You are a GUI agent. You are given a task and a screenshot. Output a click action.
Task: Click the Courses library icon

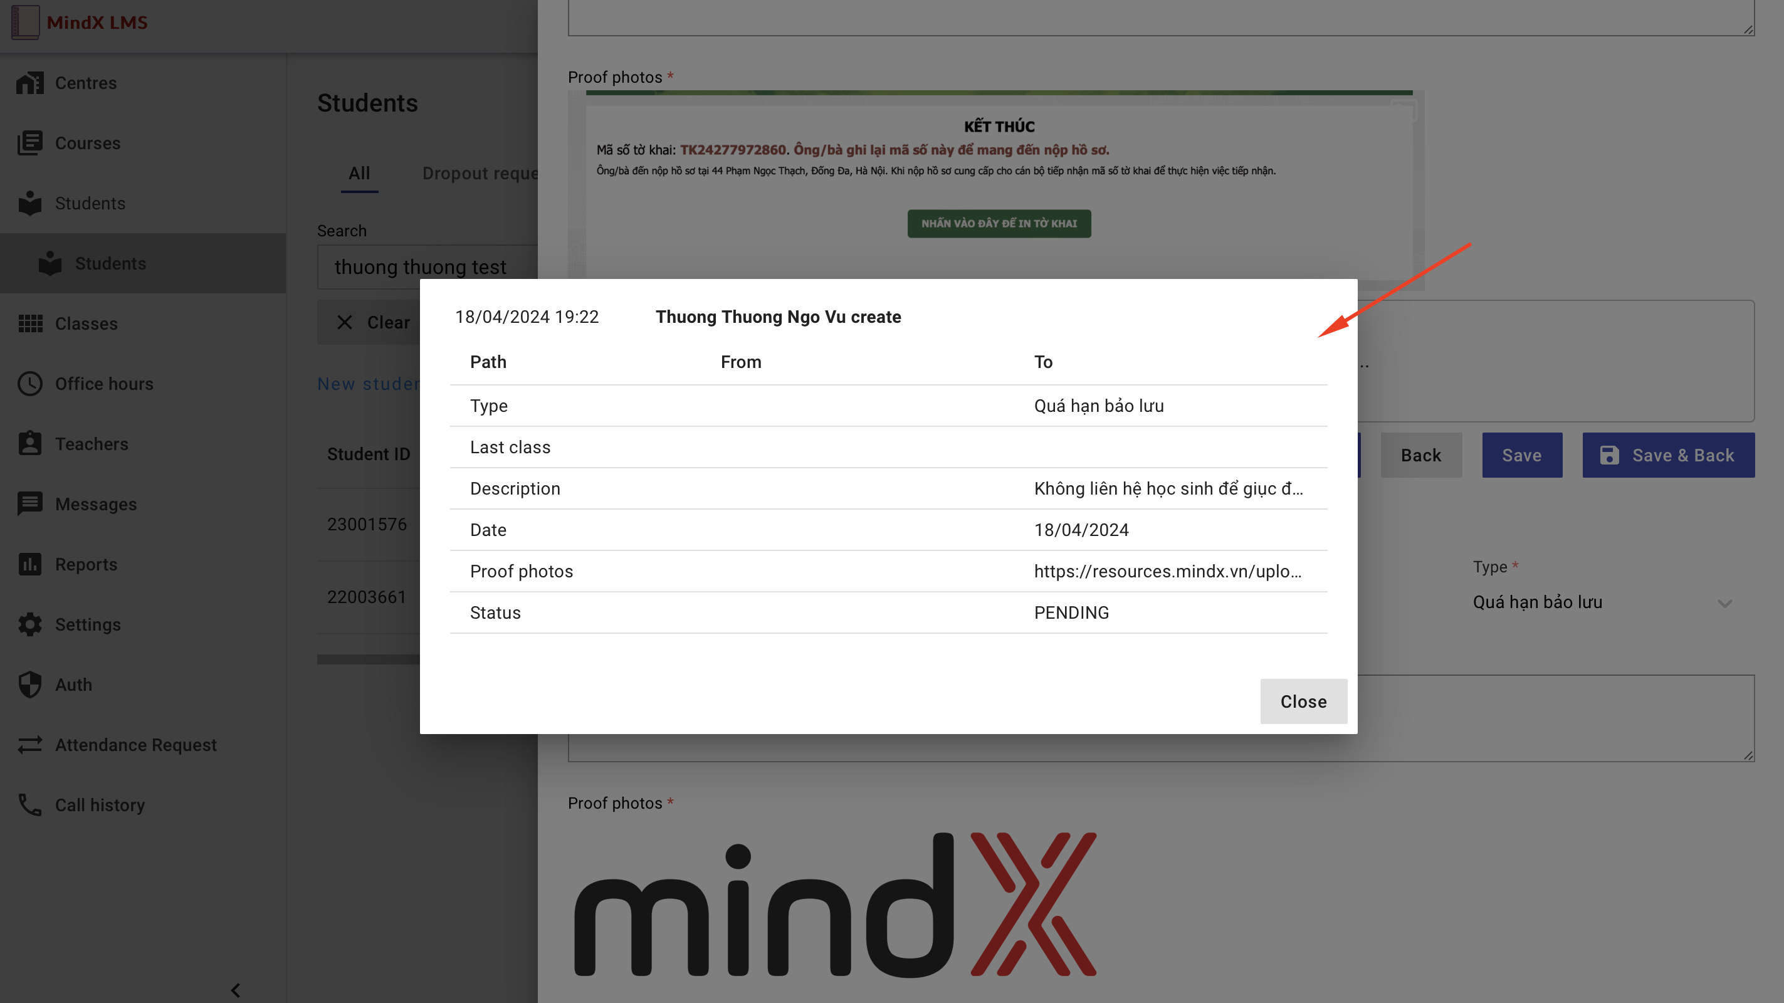tap(30, 144)
